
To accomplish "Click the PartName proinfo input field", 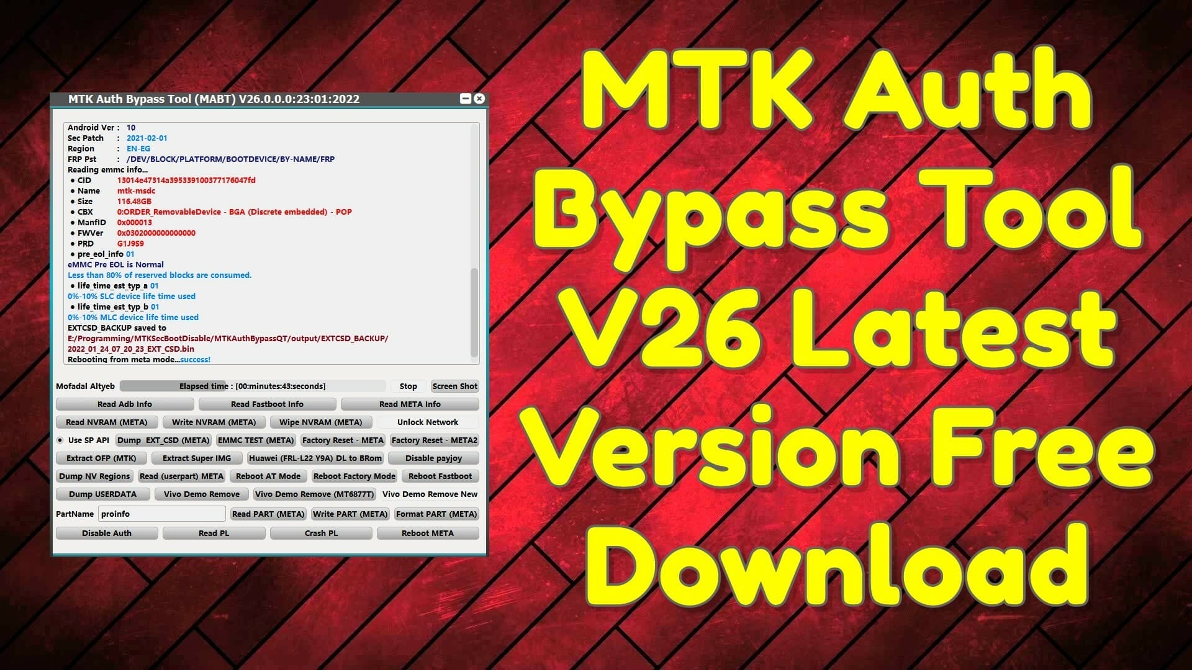I will [x=160, y=514].
